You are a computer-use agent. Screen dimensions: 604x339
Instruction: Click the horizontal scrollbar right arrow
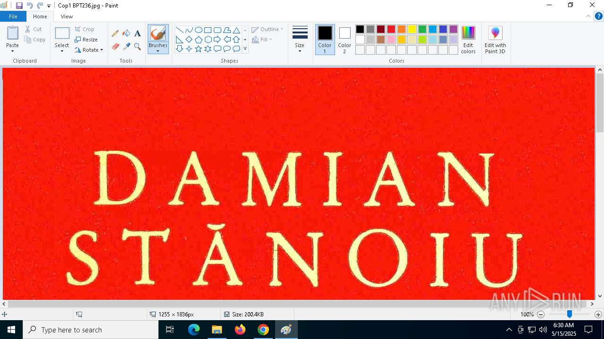tap(592, 304)
